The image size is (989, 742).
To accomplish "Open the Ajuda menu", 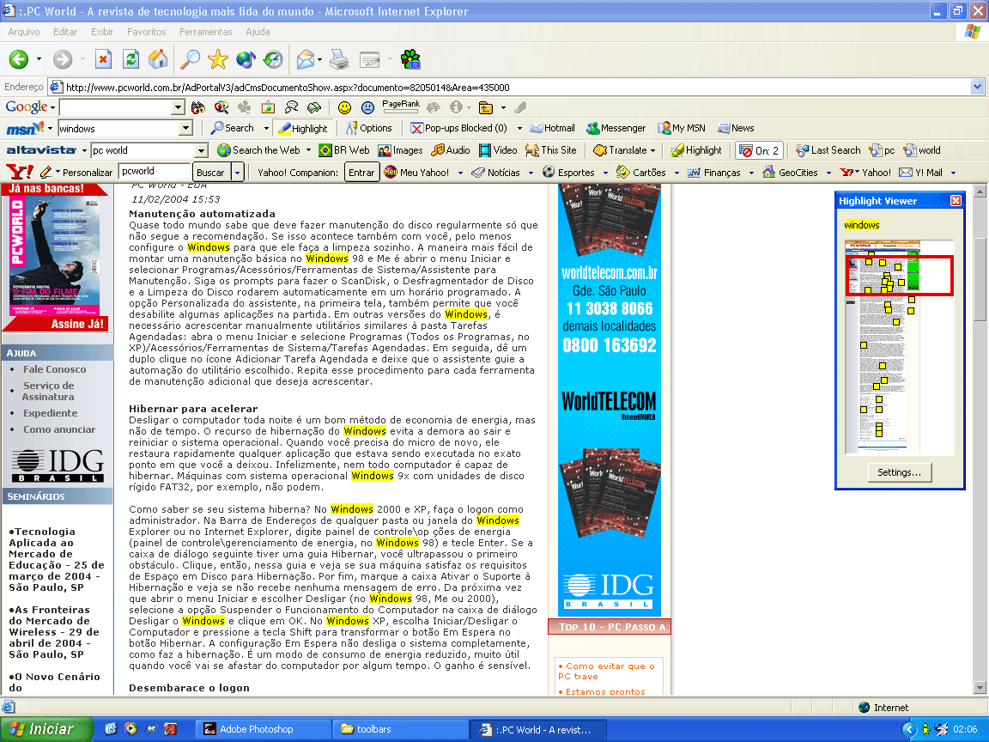I will click(x=258, y=32).
